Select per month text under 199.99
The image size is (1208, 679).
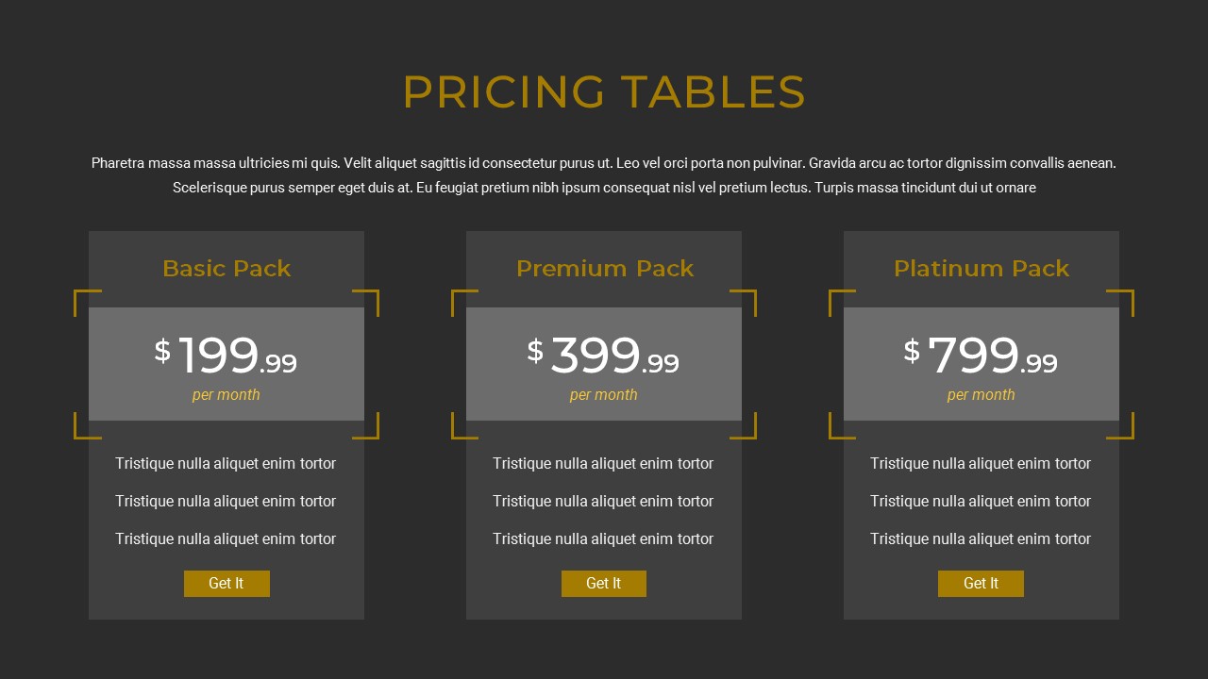pyautogui.click(x=226, y=395)
